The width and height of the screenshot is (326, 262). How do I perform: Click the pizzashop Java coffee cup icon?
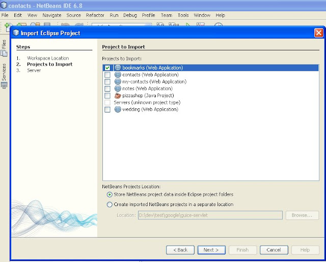(118, 96)
